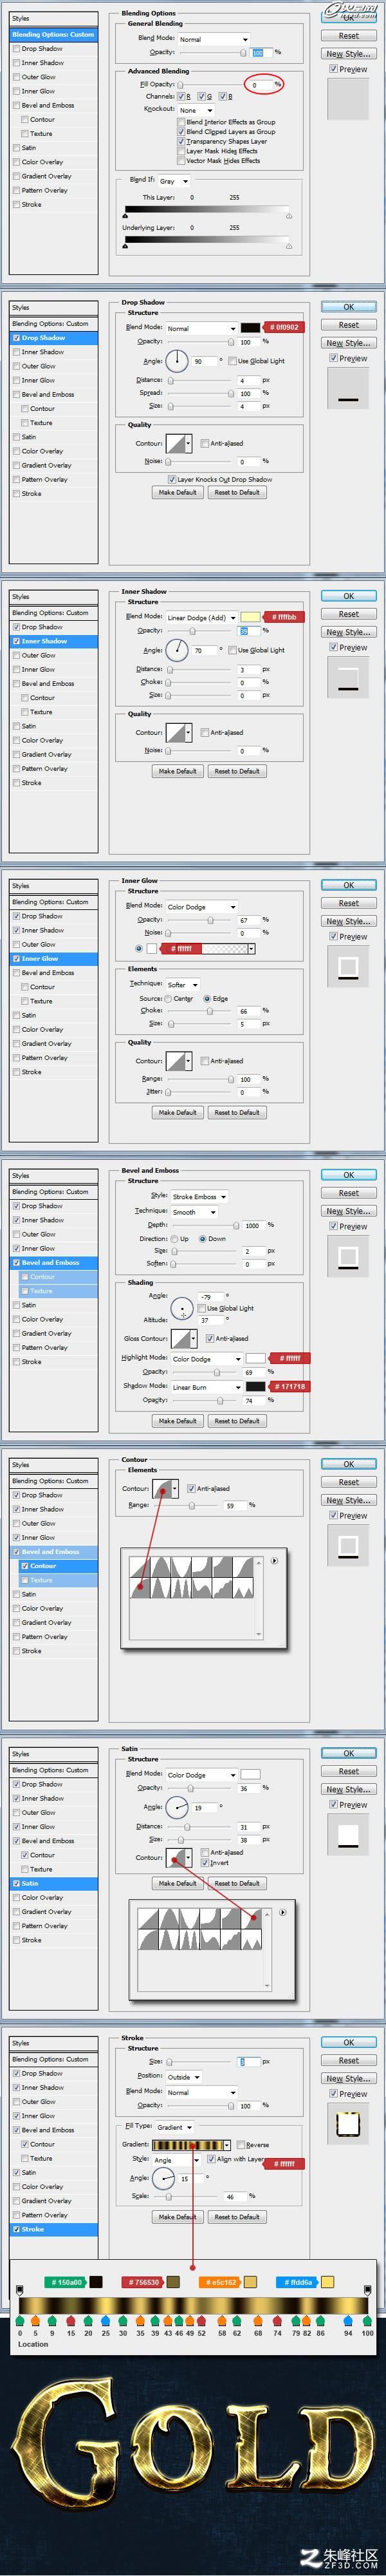Click the Inner Shadow angle dial
The width and height of the screenshot is (386, 2576).
point(177,650)
